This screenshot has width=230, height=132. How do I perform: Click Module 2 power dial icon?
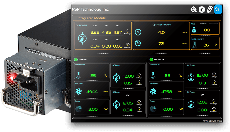(x=153, y=109)
